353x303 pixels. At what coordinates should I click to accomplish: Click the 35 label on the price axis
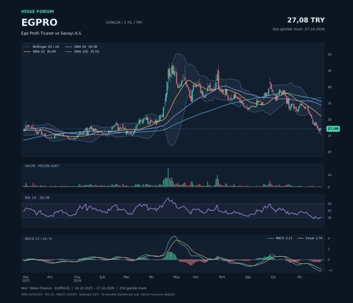330,104
